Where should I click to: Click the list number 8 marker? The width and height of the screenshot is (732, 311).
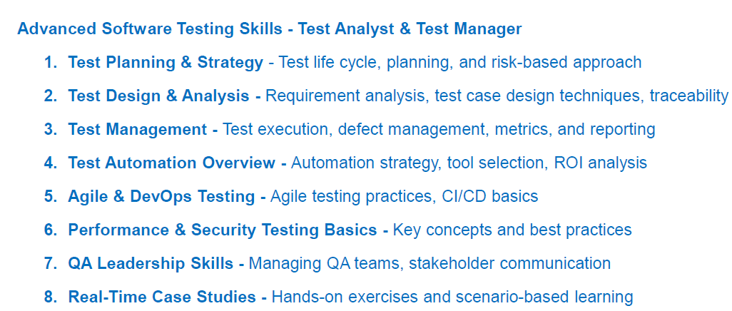tap(50, 297)
